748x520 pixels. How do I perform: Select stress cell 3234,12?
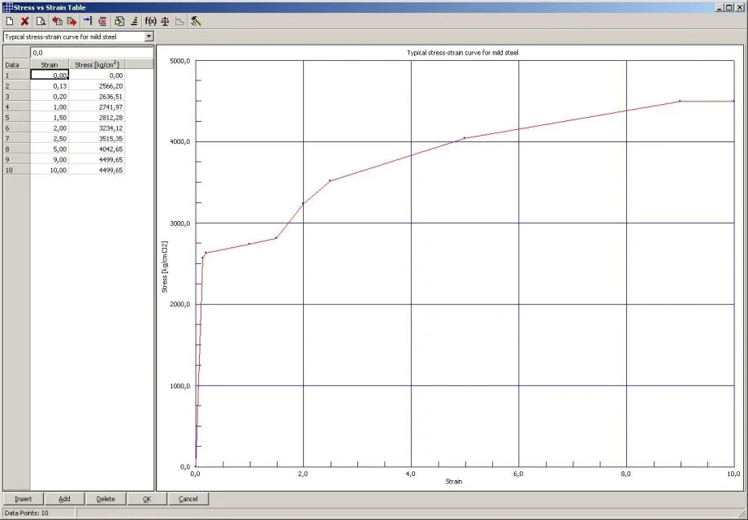tap(97, 128)
